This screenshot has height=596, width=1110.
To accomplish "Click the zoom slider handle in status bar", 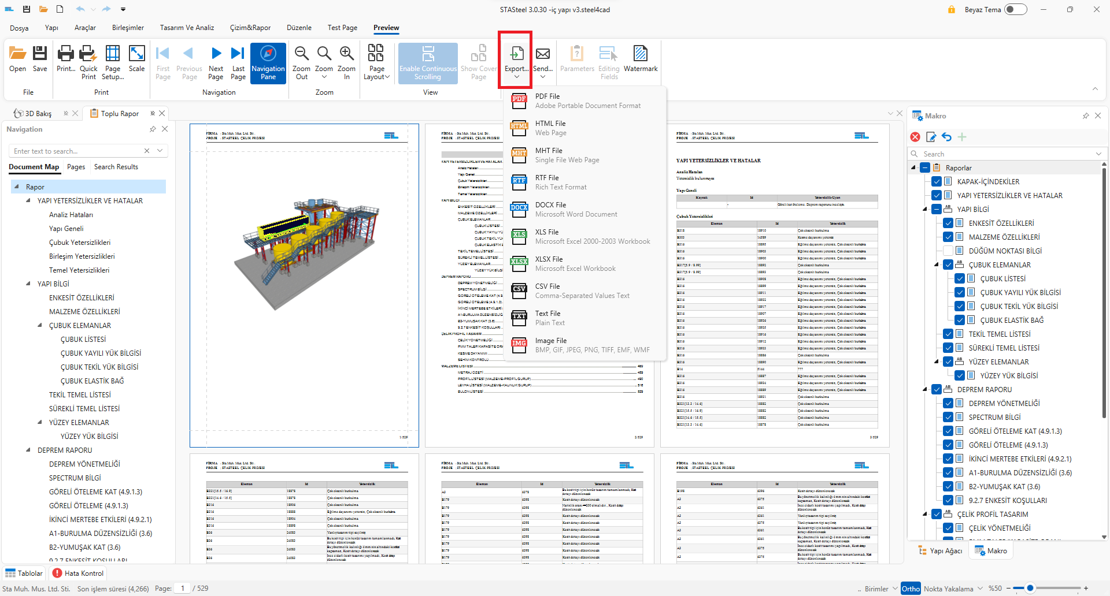I will click(1030, 588).
